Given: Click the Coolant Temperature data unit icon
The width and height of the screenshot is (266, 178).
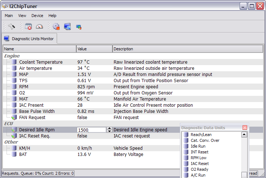Looking at the screenshot, I should [x=14, y=62].
